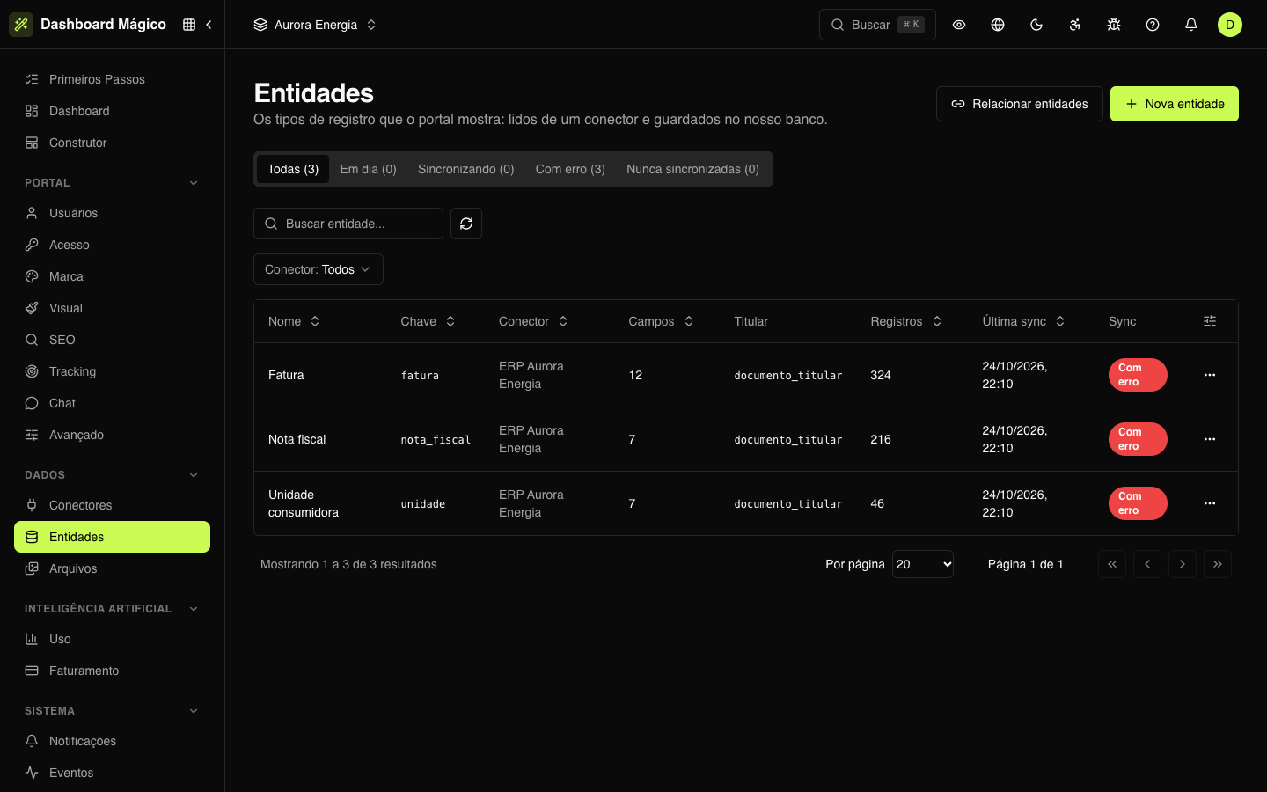Change the Por página rows selector

pos(923,564)
